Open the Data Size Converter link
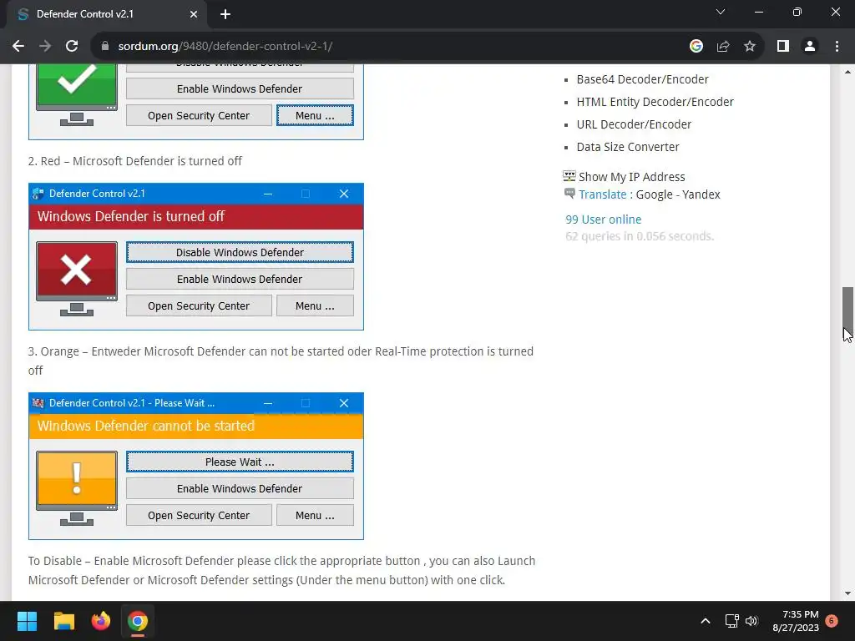Viewport: 855px width, 641px height. (628, 147)
